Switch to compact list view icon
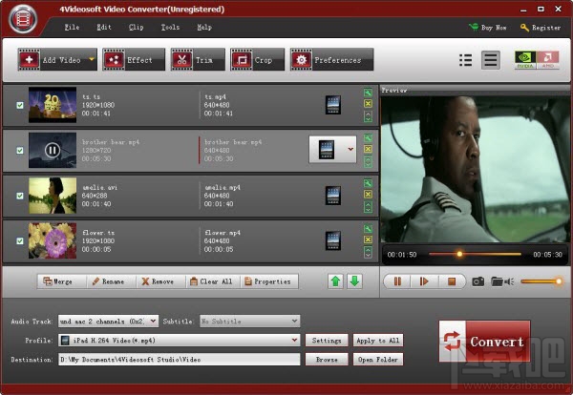The height and width of the screenshot is (395, 573). (x=465, y=60)
